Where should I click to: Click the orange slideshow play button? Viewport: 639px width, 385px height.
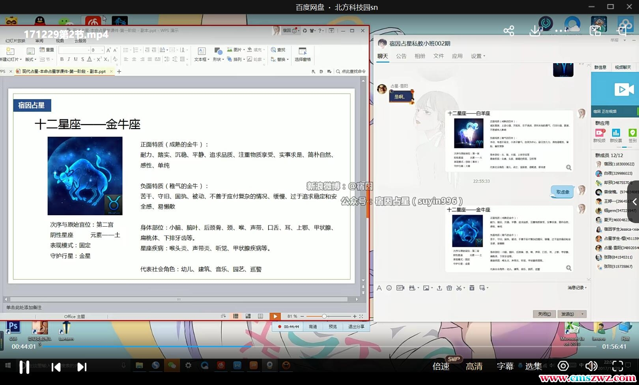coord(275,316)
